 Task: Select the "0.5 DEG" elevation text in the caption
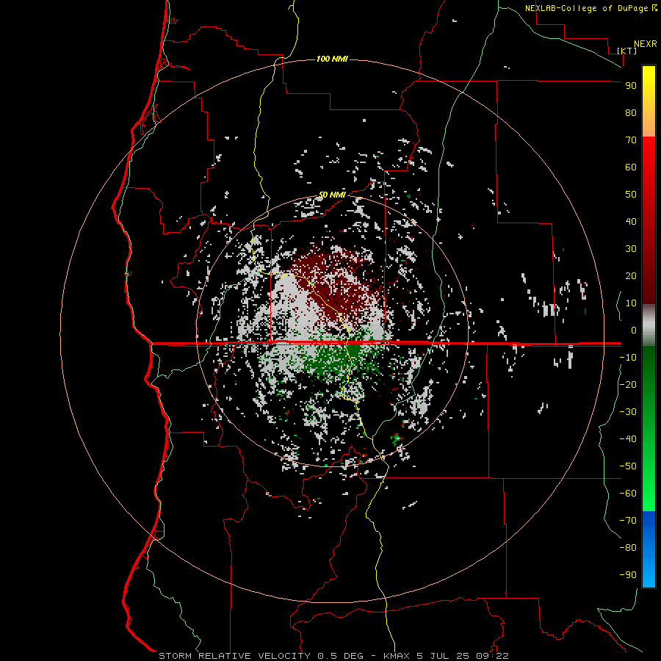coord(340,656)
